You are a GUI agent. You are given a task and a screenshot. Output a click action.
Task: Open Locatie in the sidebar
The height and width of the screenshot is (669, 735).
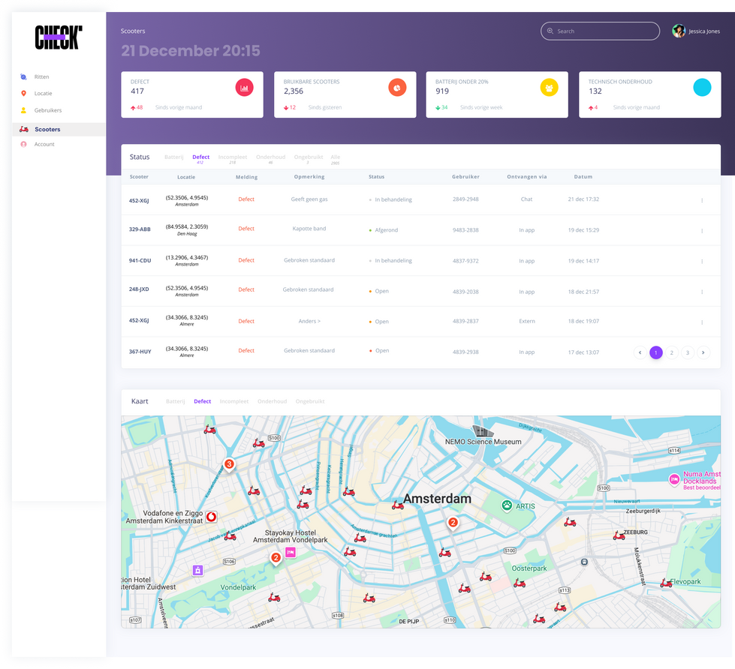pos(43,94)
